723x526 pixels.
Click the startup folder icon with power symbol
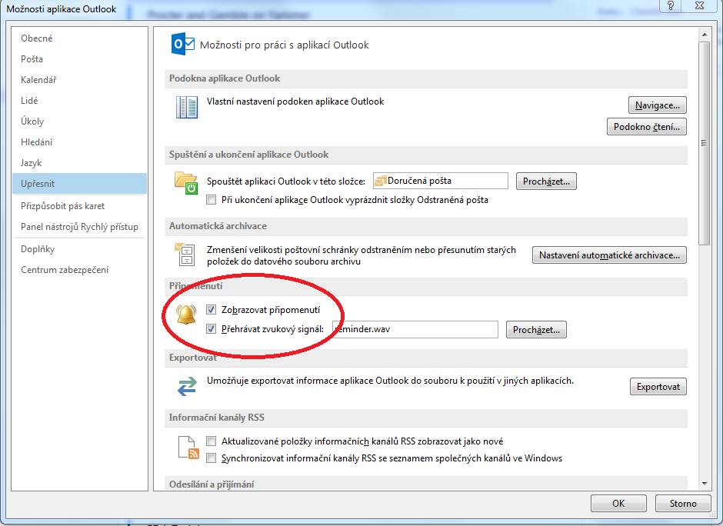(x=186, y=183)
